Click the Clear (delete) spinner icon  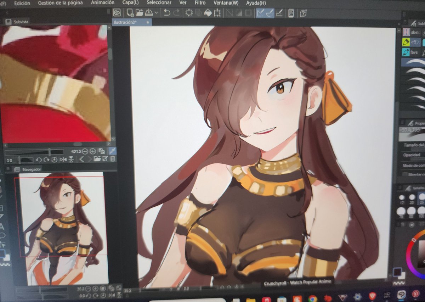189,13
